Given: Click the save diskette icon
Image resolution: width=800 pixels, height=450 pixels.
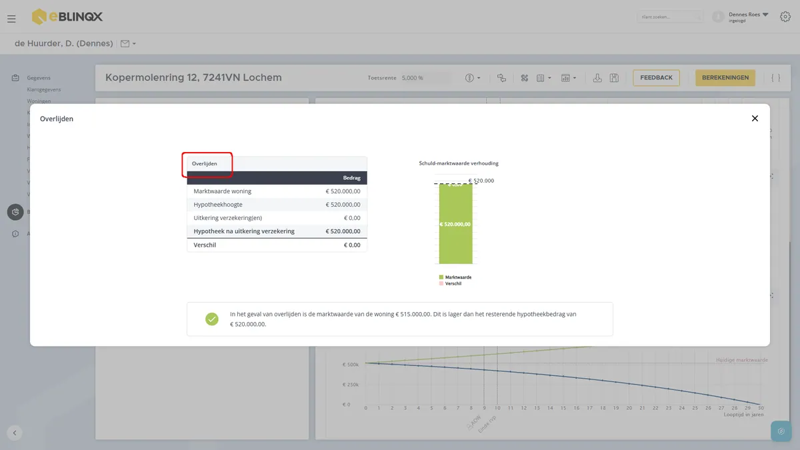Looking at the screenshot, I should click(x=614, y=78).
